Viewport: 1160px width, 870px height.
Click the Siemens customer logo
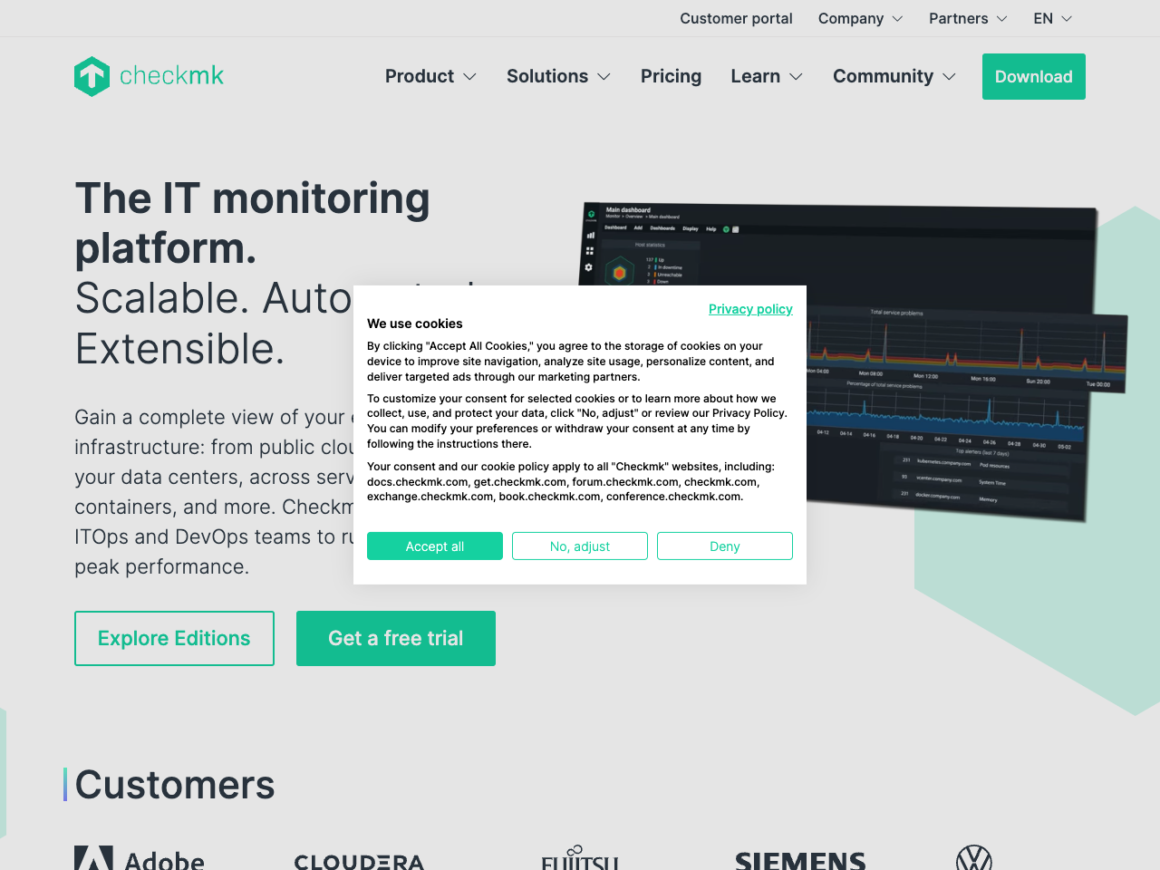tap(800, 861)
